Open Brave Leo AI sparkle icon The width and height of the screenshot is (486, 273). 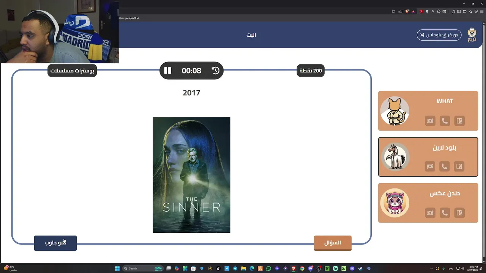470,11
